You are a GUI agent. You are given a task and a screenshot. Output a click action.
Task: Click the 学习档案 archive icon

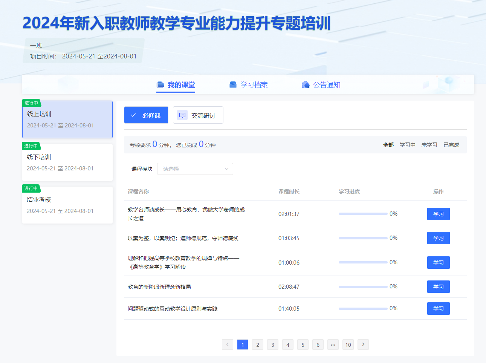coord(233,84)
